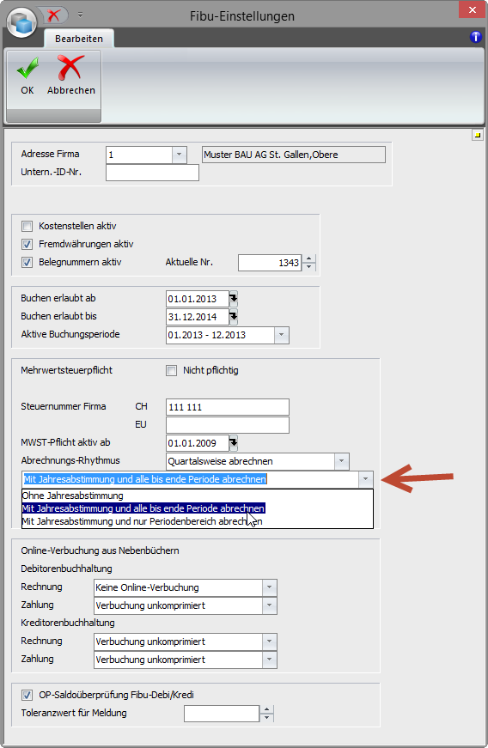Click the Untern.-ID-Nr. input field
Screen dimensions: 488x748
click(x=152, y=173)
